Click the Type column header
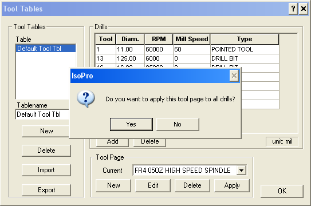Screen dimensions: 311x206 (x=245, y=39)
